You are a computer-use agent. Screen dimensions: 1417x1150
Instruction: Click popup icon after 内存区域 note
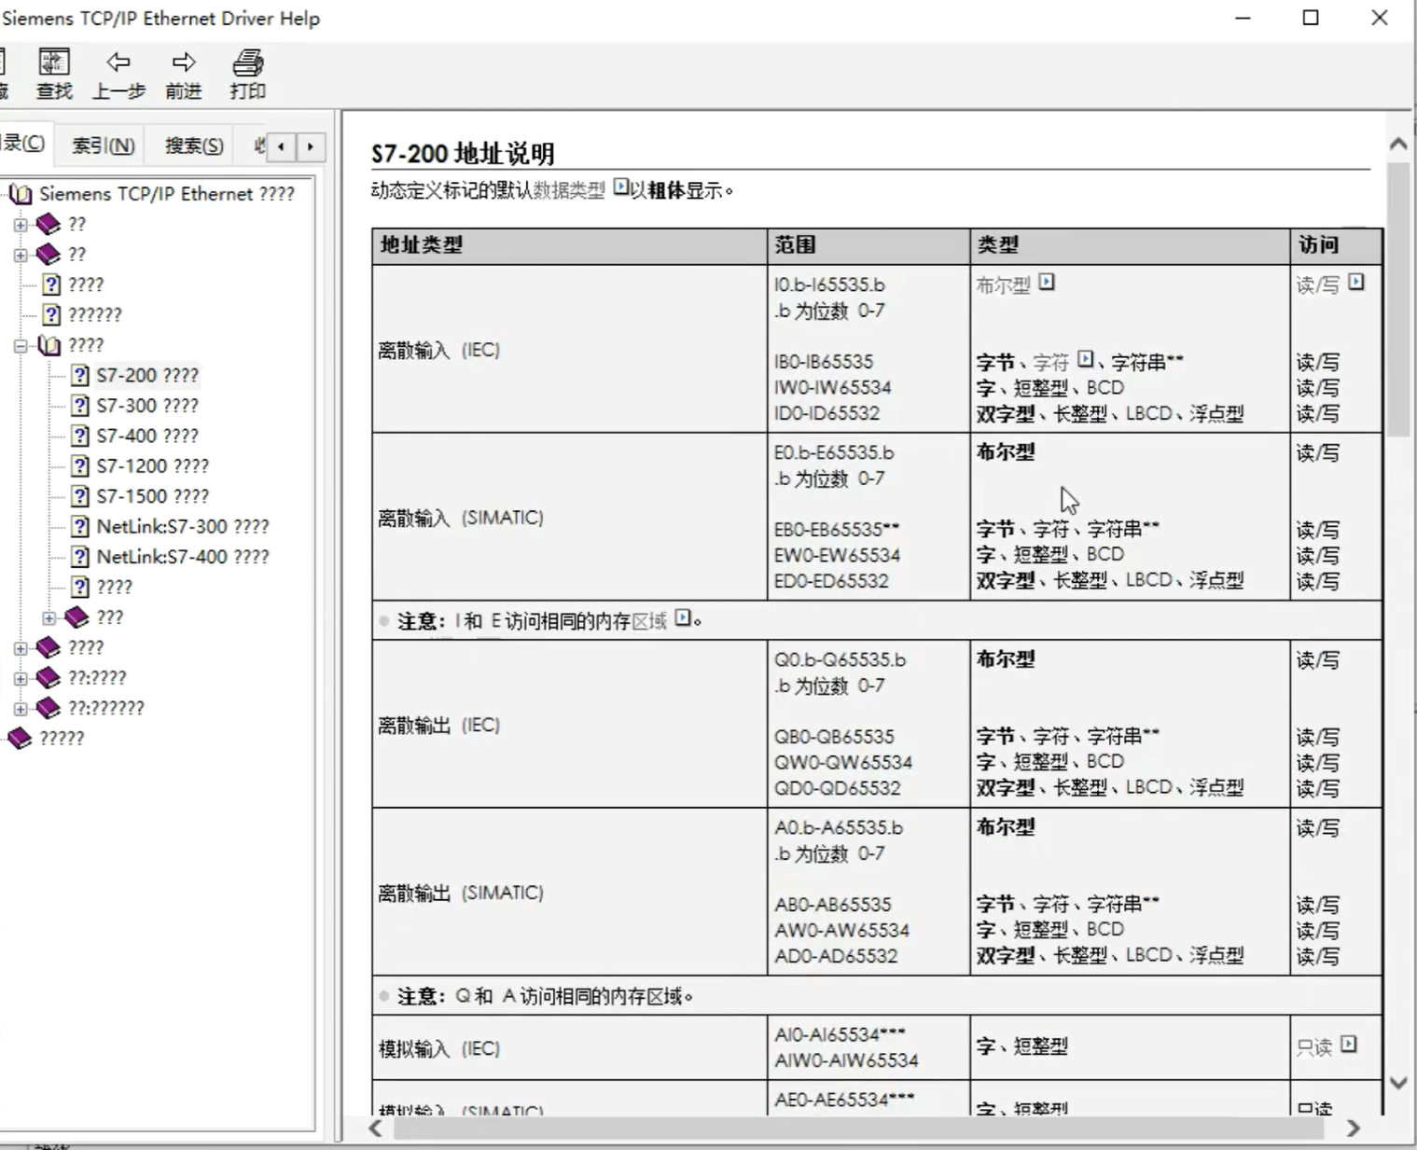[683, 618]
